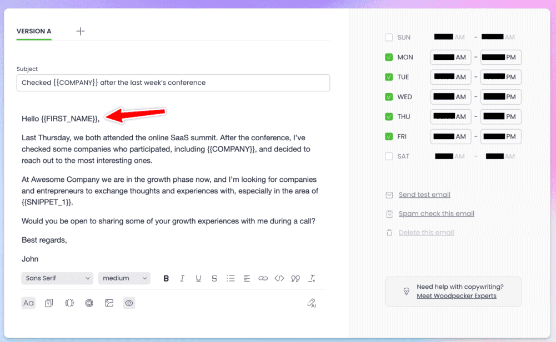Image resolution: width=556 pixels, height=342 pixels.
Task: Open the AI writing assistant
Action: tap(311, 303)
